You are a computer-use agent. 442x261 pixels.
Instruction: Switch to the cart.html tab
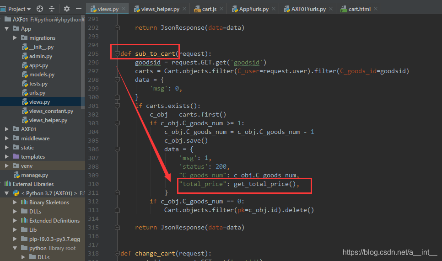tap(359, 9)
